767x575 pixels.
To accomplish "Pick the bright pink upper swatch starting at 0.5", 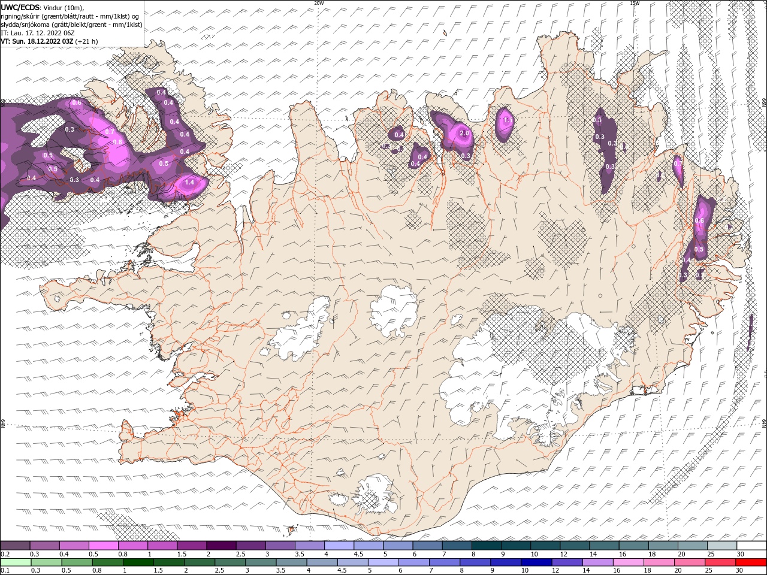I will (x=103, y=546).
